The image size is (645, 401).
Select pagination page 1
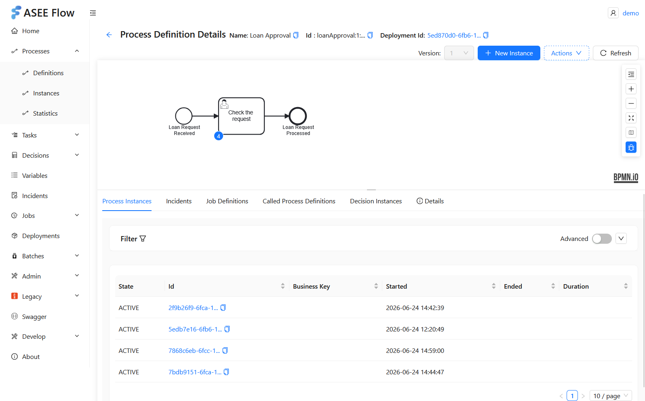coord(572,396)
